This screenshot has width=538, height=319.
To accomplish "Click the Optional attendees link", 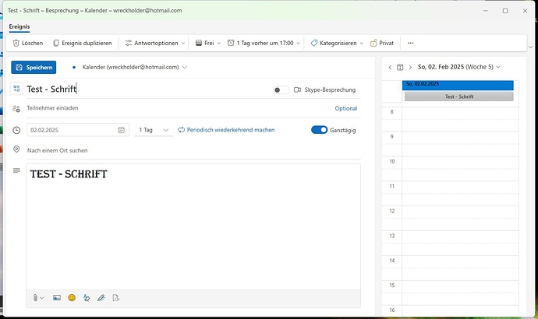I will (x=346, y=108).
